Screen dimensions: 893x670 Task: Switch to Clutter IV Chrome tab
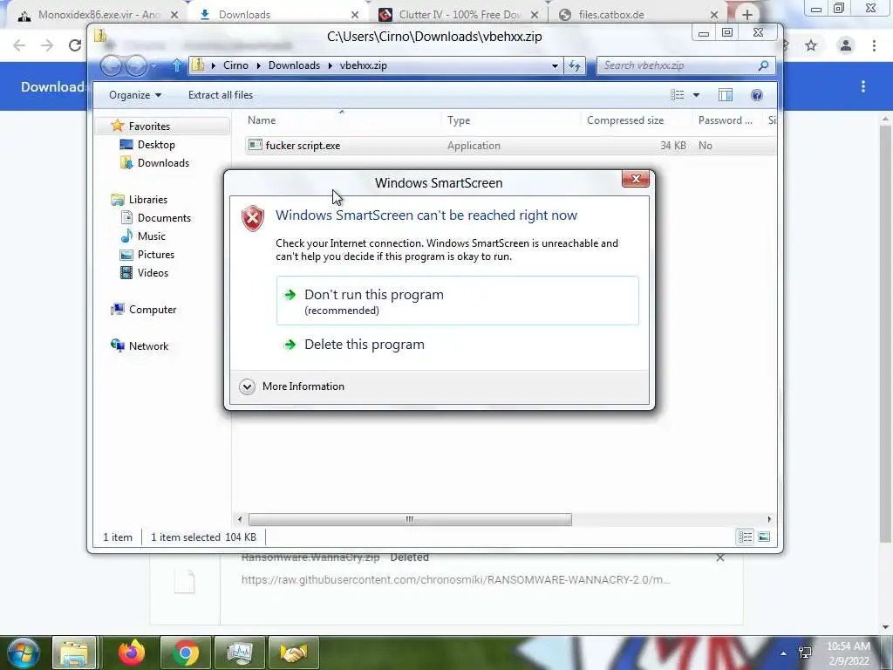pyautogui.click(x=459, y=15)
